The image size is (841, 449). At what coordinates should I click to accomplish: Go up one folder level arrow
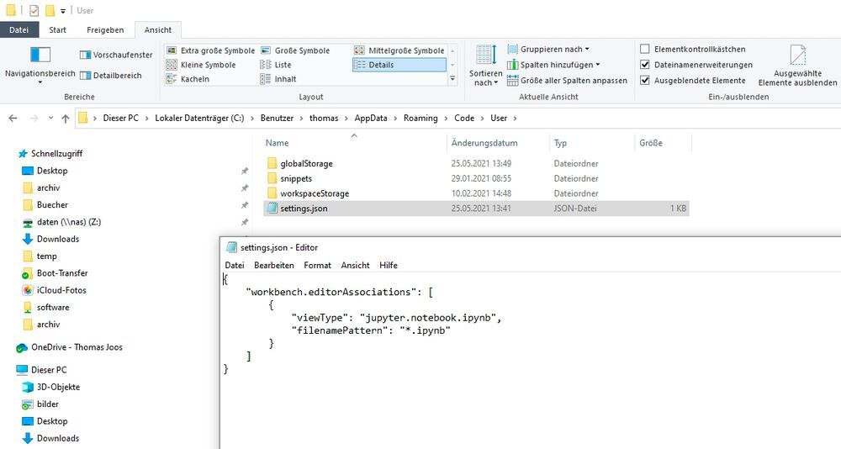66,119
